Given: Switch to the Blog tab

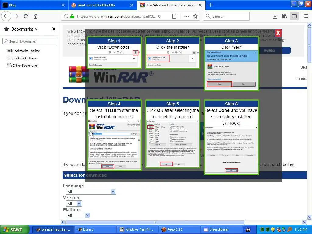Looking at the screenshot, I should click(x=34, y=5).
